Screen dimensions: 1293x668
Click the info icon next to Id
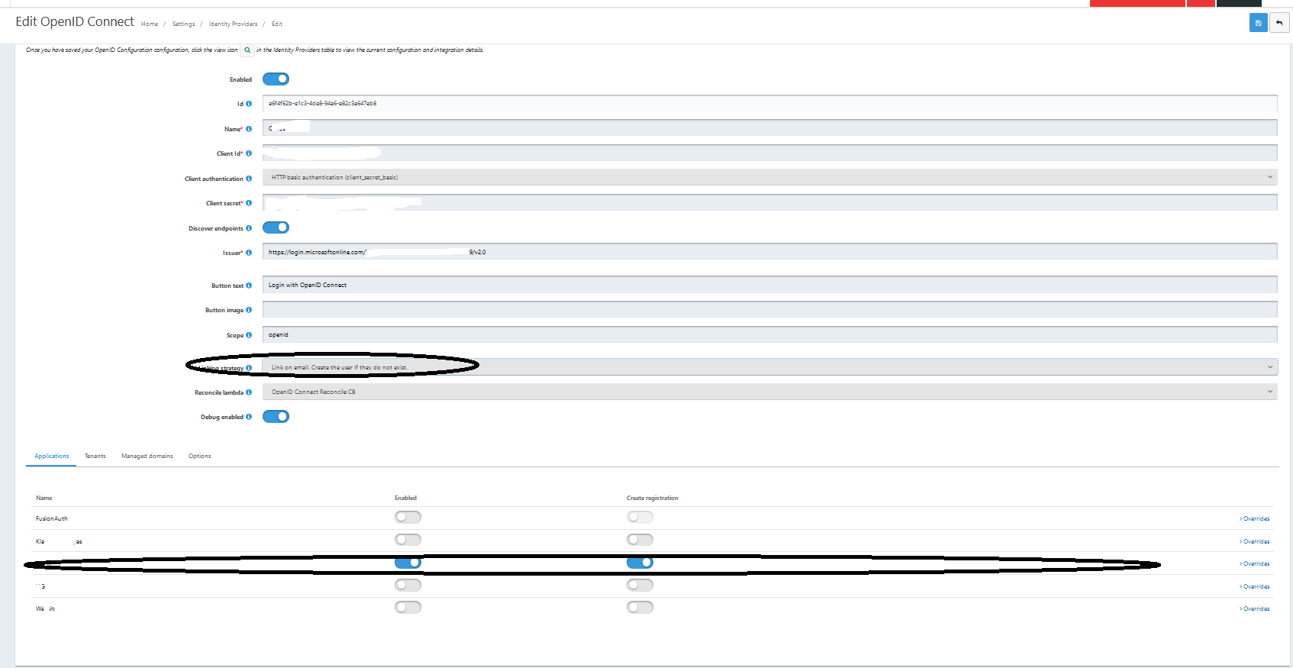click(x=249, y=104)
